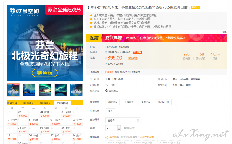Open the 出游日期 请选择 dropdown
This screenshot has width=232, height=144.
coord(123,120)
